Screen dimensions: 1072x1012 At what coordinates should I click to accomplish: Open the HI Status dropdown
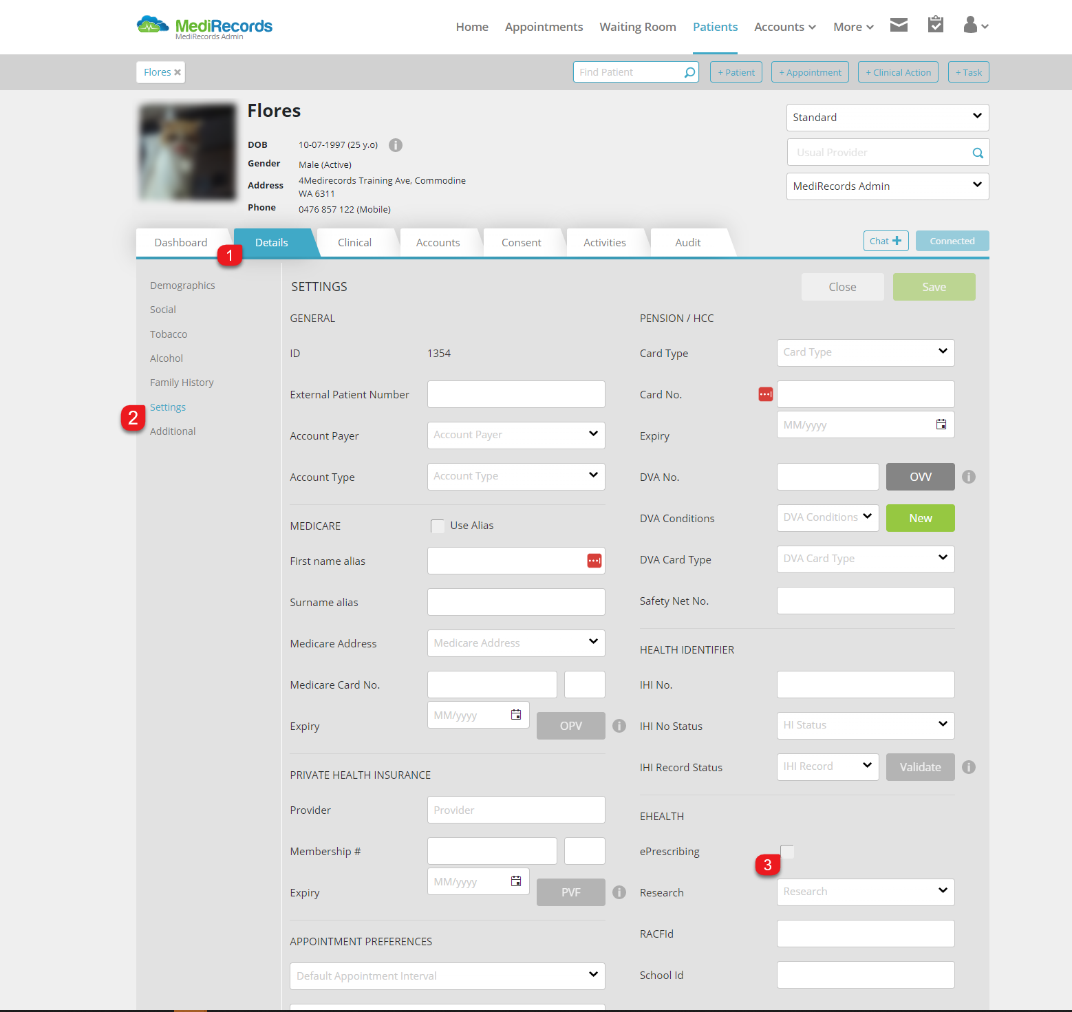click(x=866, y=726)
